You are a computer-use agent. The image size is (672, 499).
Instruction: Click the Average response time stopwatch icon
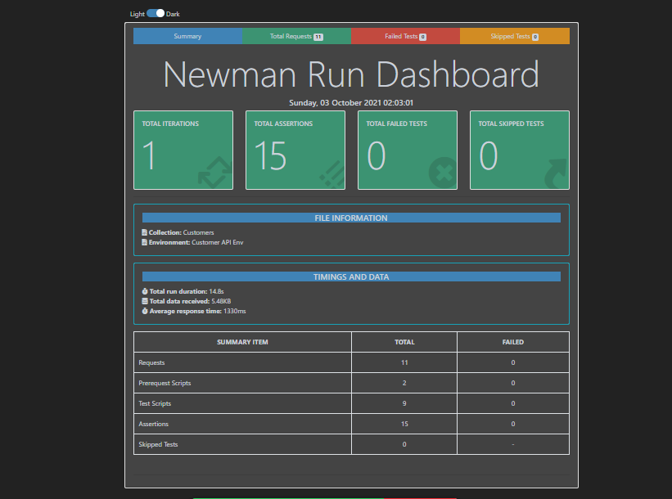tap(145, 311)
